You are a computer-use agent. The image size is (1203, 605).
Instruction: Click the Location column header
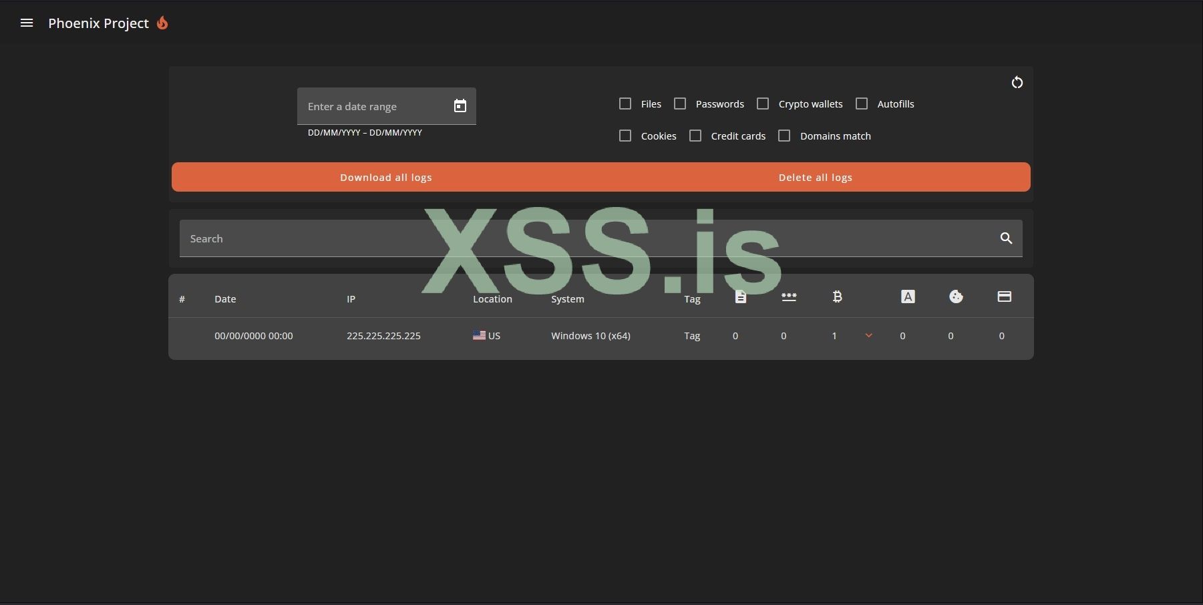[492, 299]
